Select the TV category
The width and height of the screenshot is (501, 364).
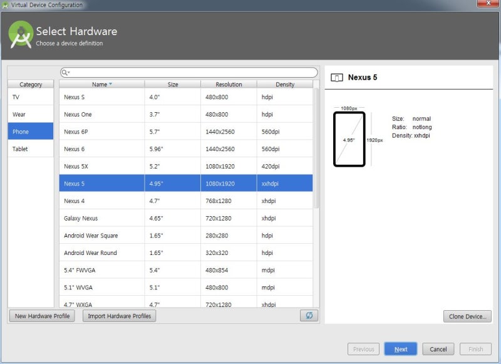pos(31,97)
